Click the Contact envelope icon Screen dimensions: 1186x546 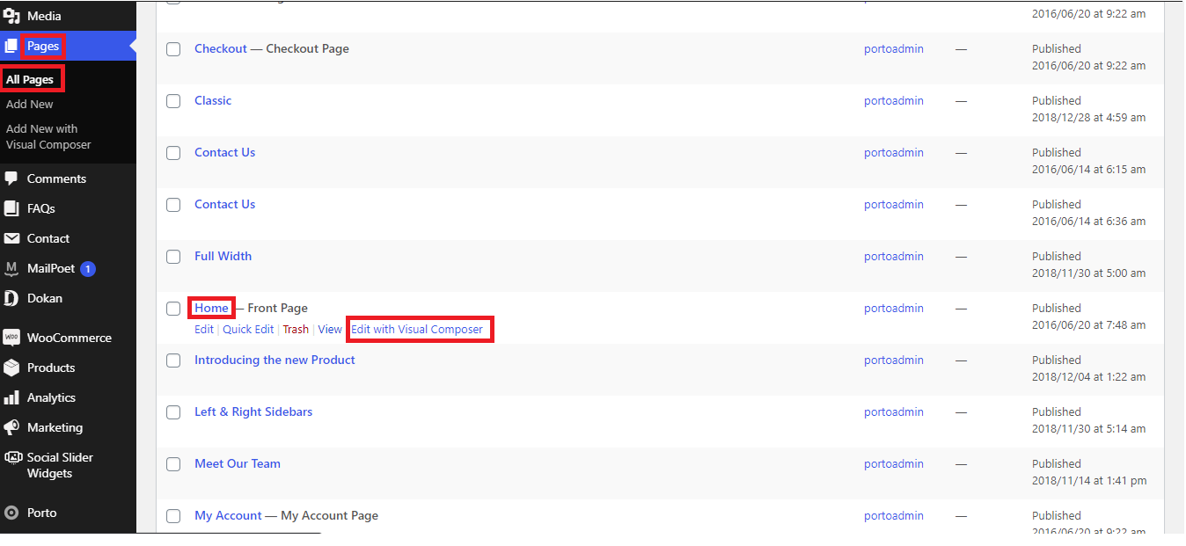pos(11,238)
